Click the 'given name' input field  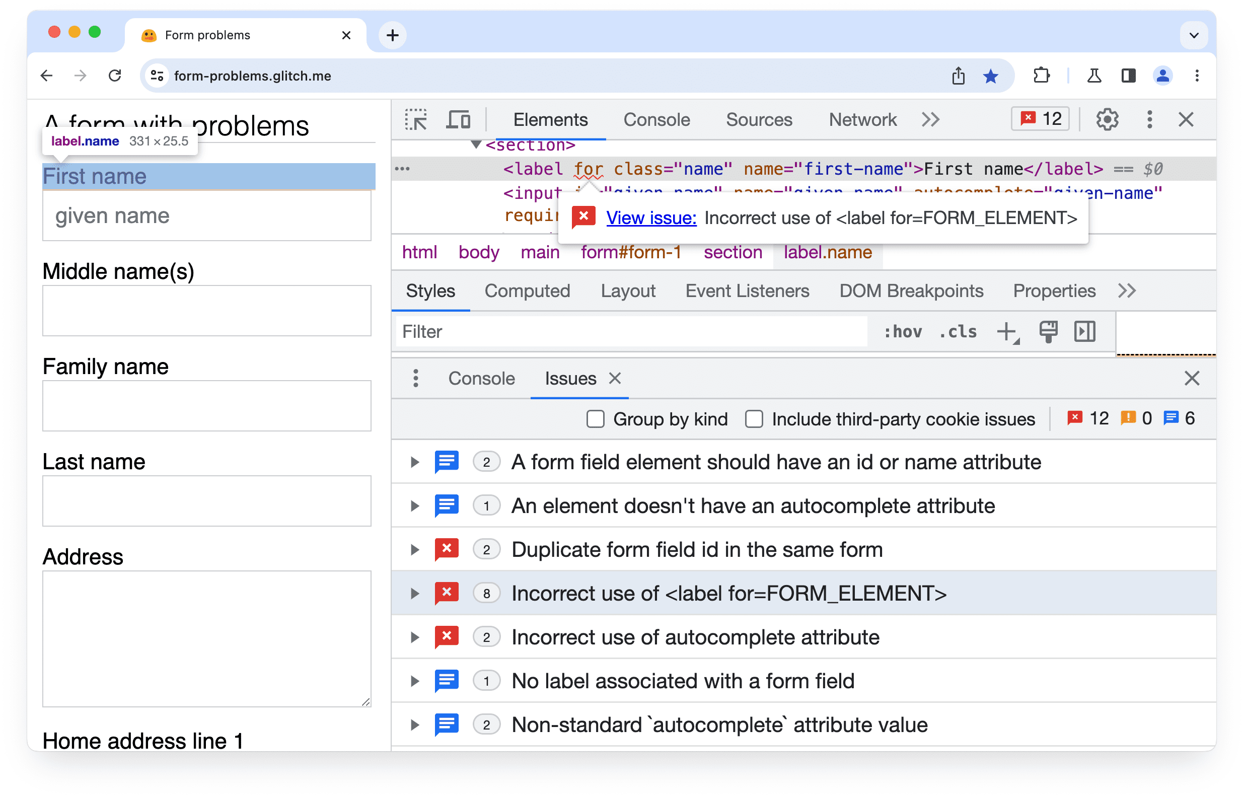coord(207,215)
